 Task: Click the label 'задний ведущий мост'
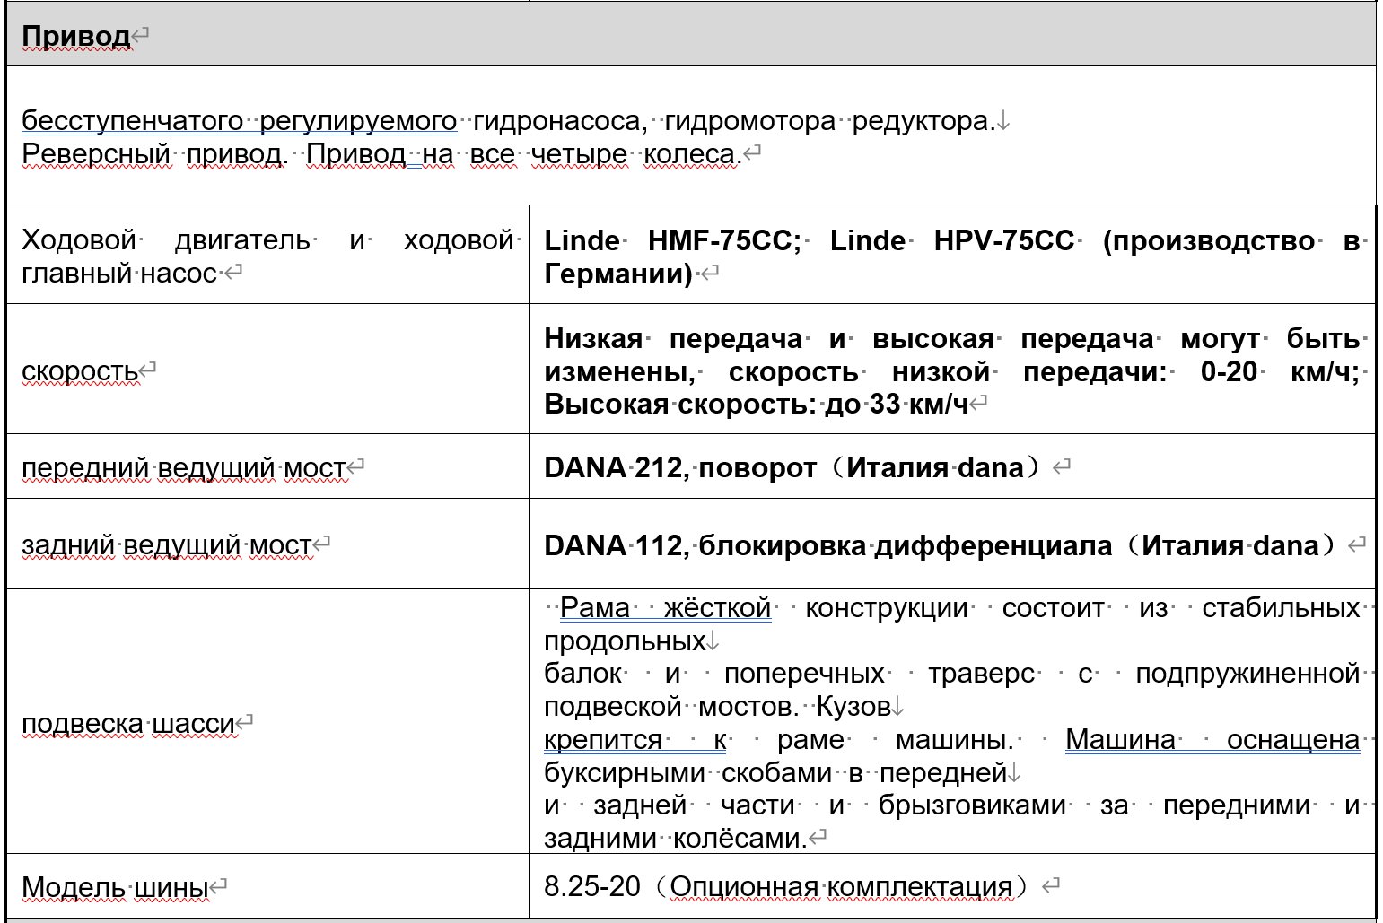pyautogui.click(x=166, y=544)
